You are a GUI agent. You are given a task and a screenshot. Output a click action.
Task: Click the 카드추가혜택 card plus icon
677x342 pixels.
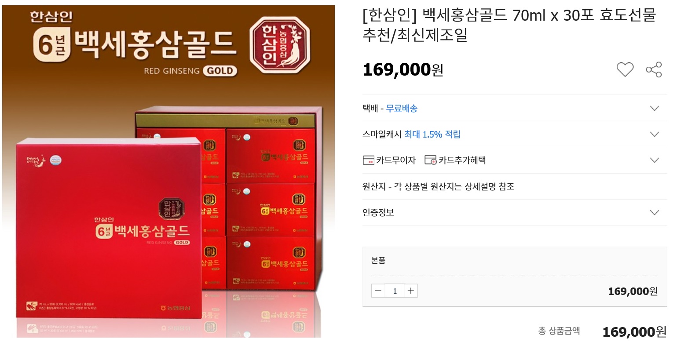tap(430, 160)
